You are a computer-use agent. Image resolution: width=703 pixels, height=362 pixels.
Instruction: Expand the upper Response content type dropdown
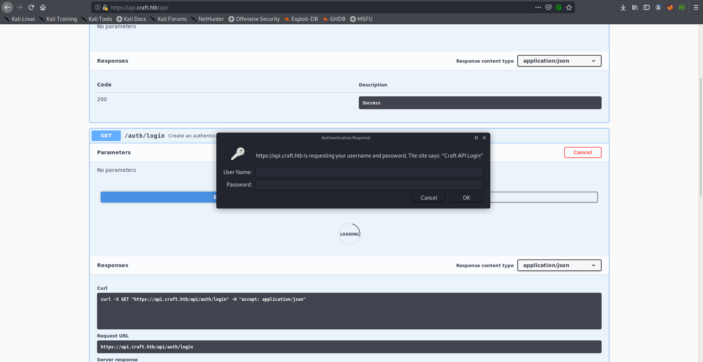[x=559, y=61]
